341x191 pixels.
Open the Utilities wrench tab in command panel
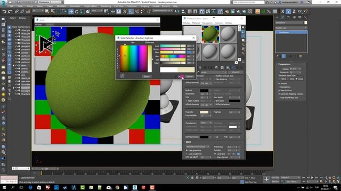point(305,17)
